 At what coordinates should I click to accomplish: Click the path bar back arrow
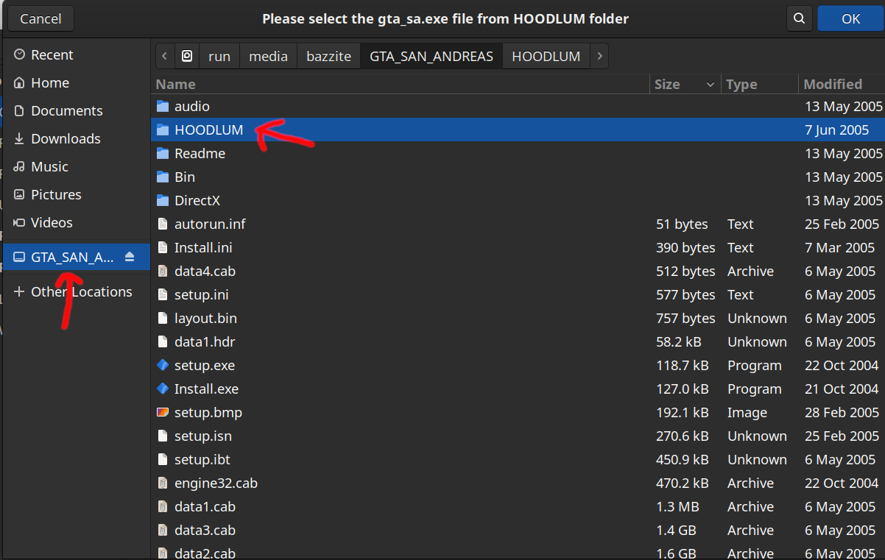tap(165, 56)
